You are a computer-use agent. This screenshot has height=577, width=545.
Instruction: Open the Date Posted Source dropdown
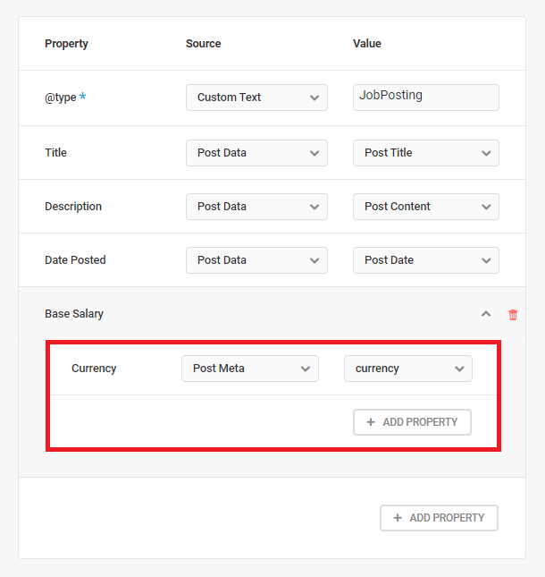click(x=256, y=260)
